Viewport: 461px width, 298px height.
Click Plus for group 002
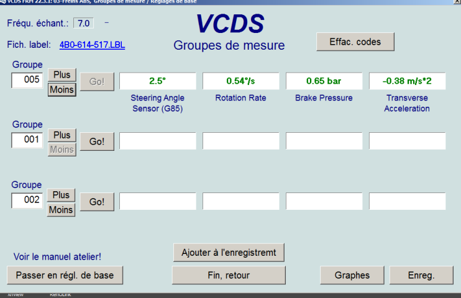click(61, 195)
